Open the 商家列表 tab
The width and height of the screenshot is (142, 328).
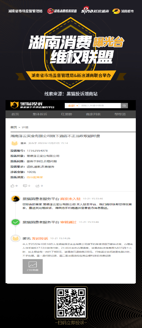point(93,114)
